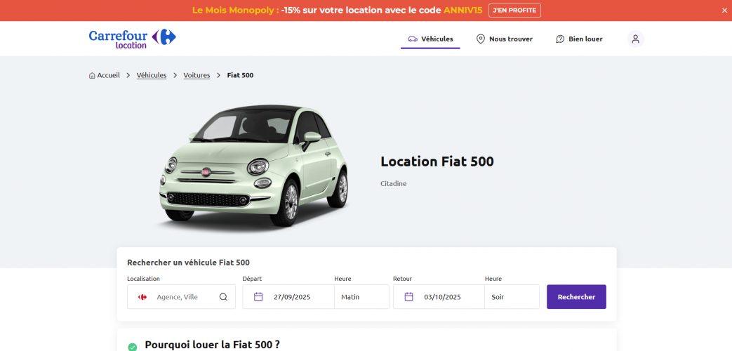The image size is (732, 351).
Task: Click the Location Fiat 500 heading
Action: (x=437, y=161)
